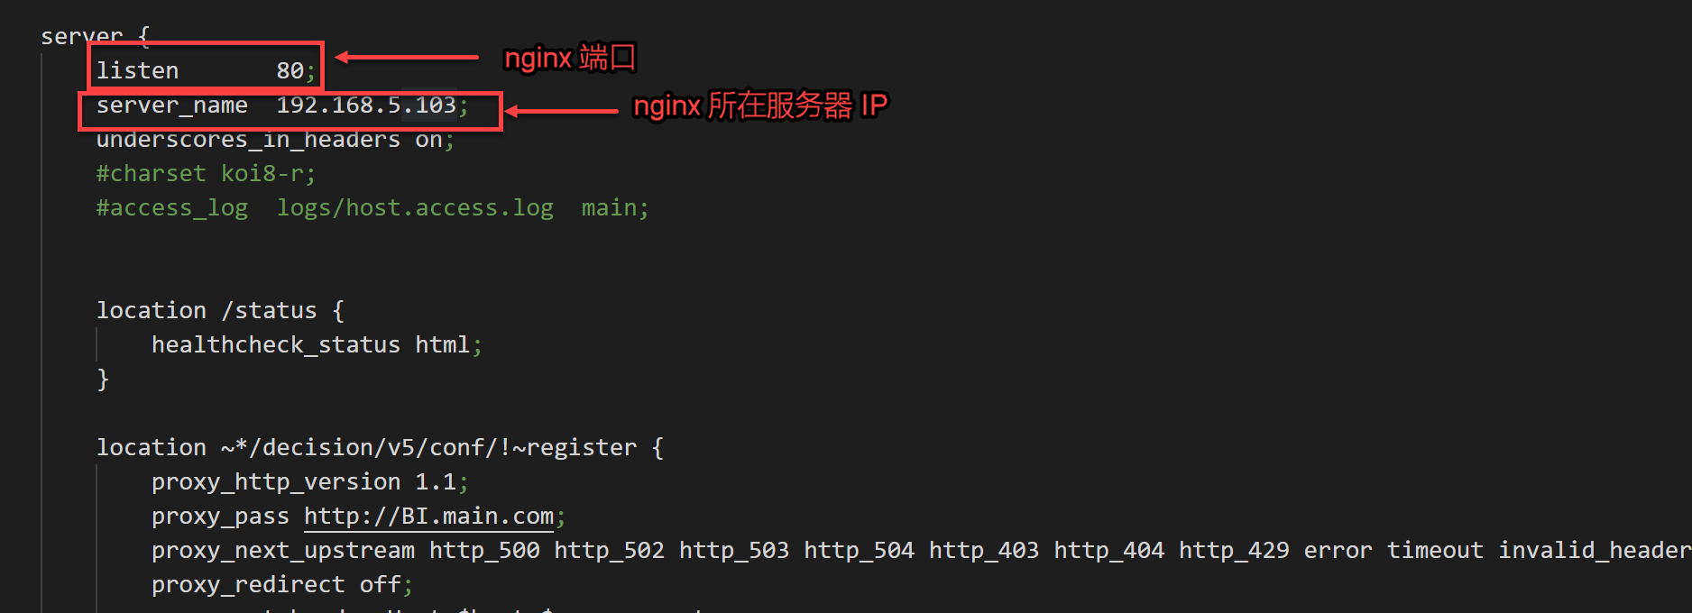Click the commented #access_log line
The height and width of the screenshot is (613, 1692).
click(x=372, y=208)
